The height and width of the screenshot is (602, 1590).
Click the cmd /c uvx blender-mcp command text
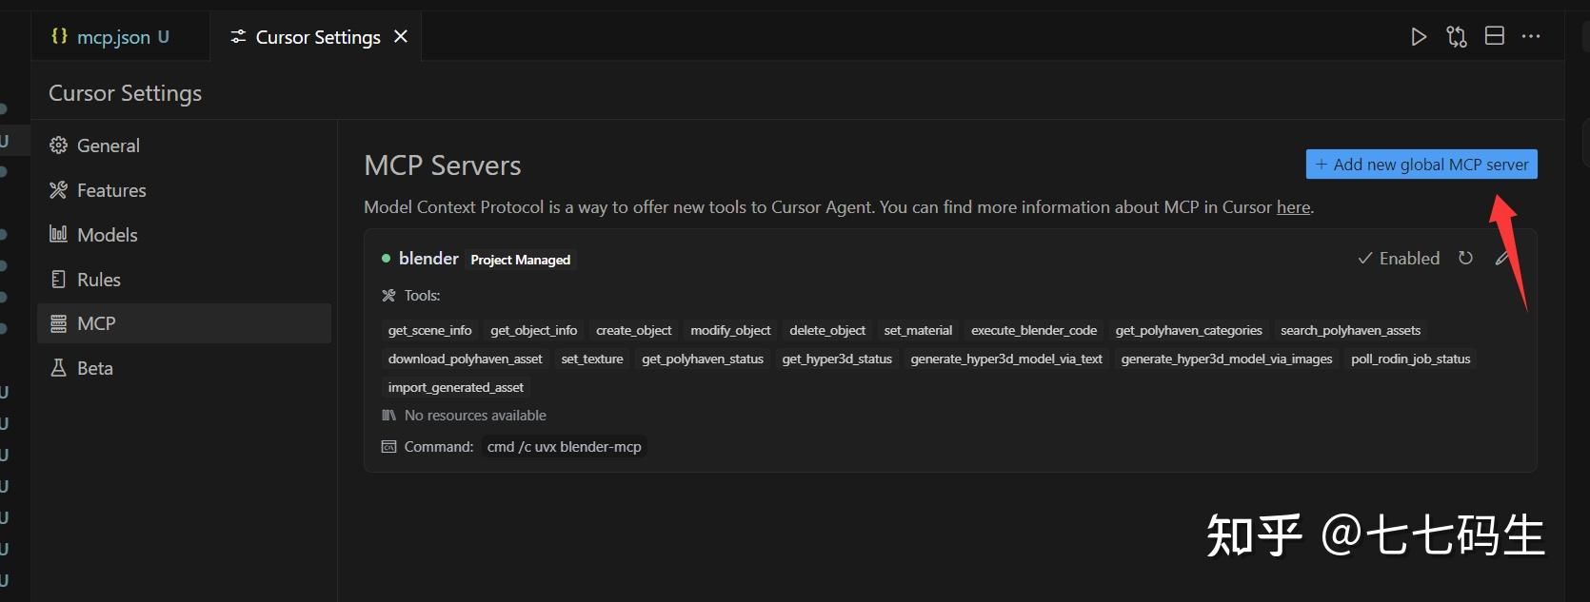(x=564, y=447)
